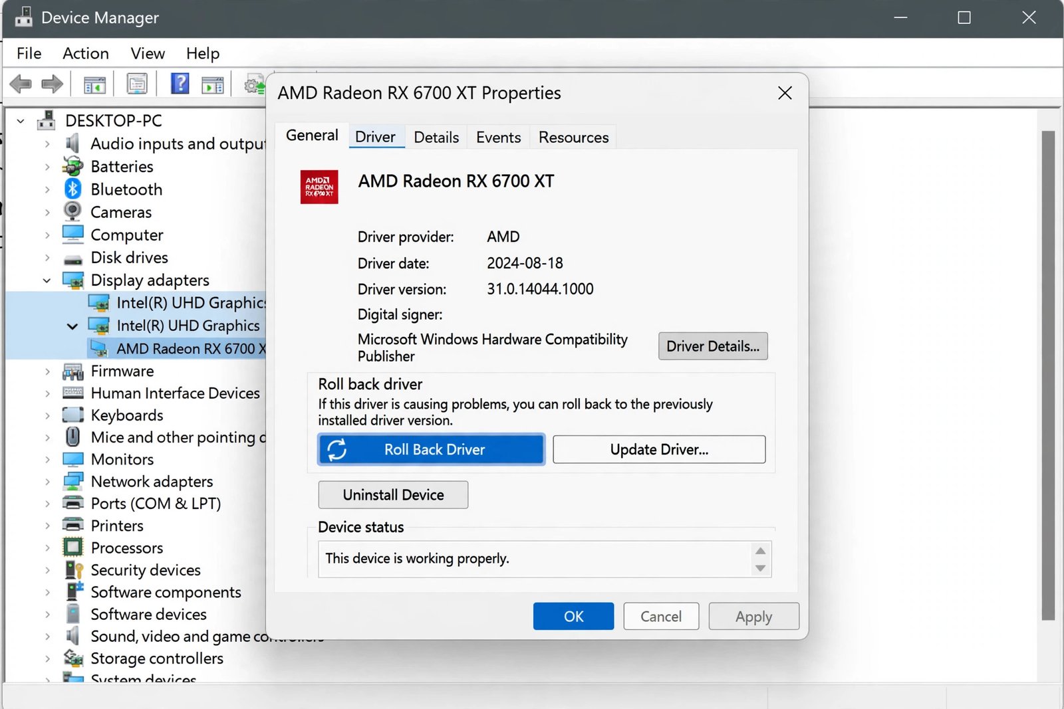Click the Back arrow in the toolbar
1064x709 pixels.
[x=21, y=84]
